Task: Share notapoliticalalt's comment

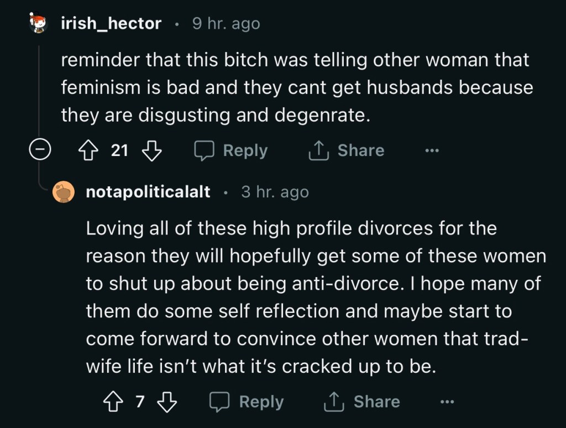Action: (x=361, y=402)
